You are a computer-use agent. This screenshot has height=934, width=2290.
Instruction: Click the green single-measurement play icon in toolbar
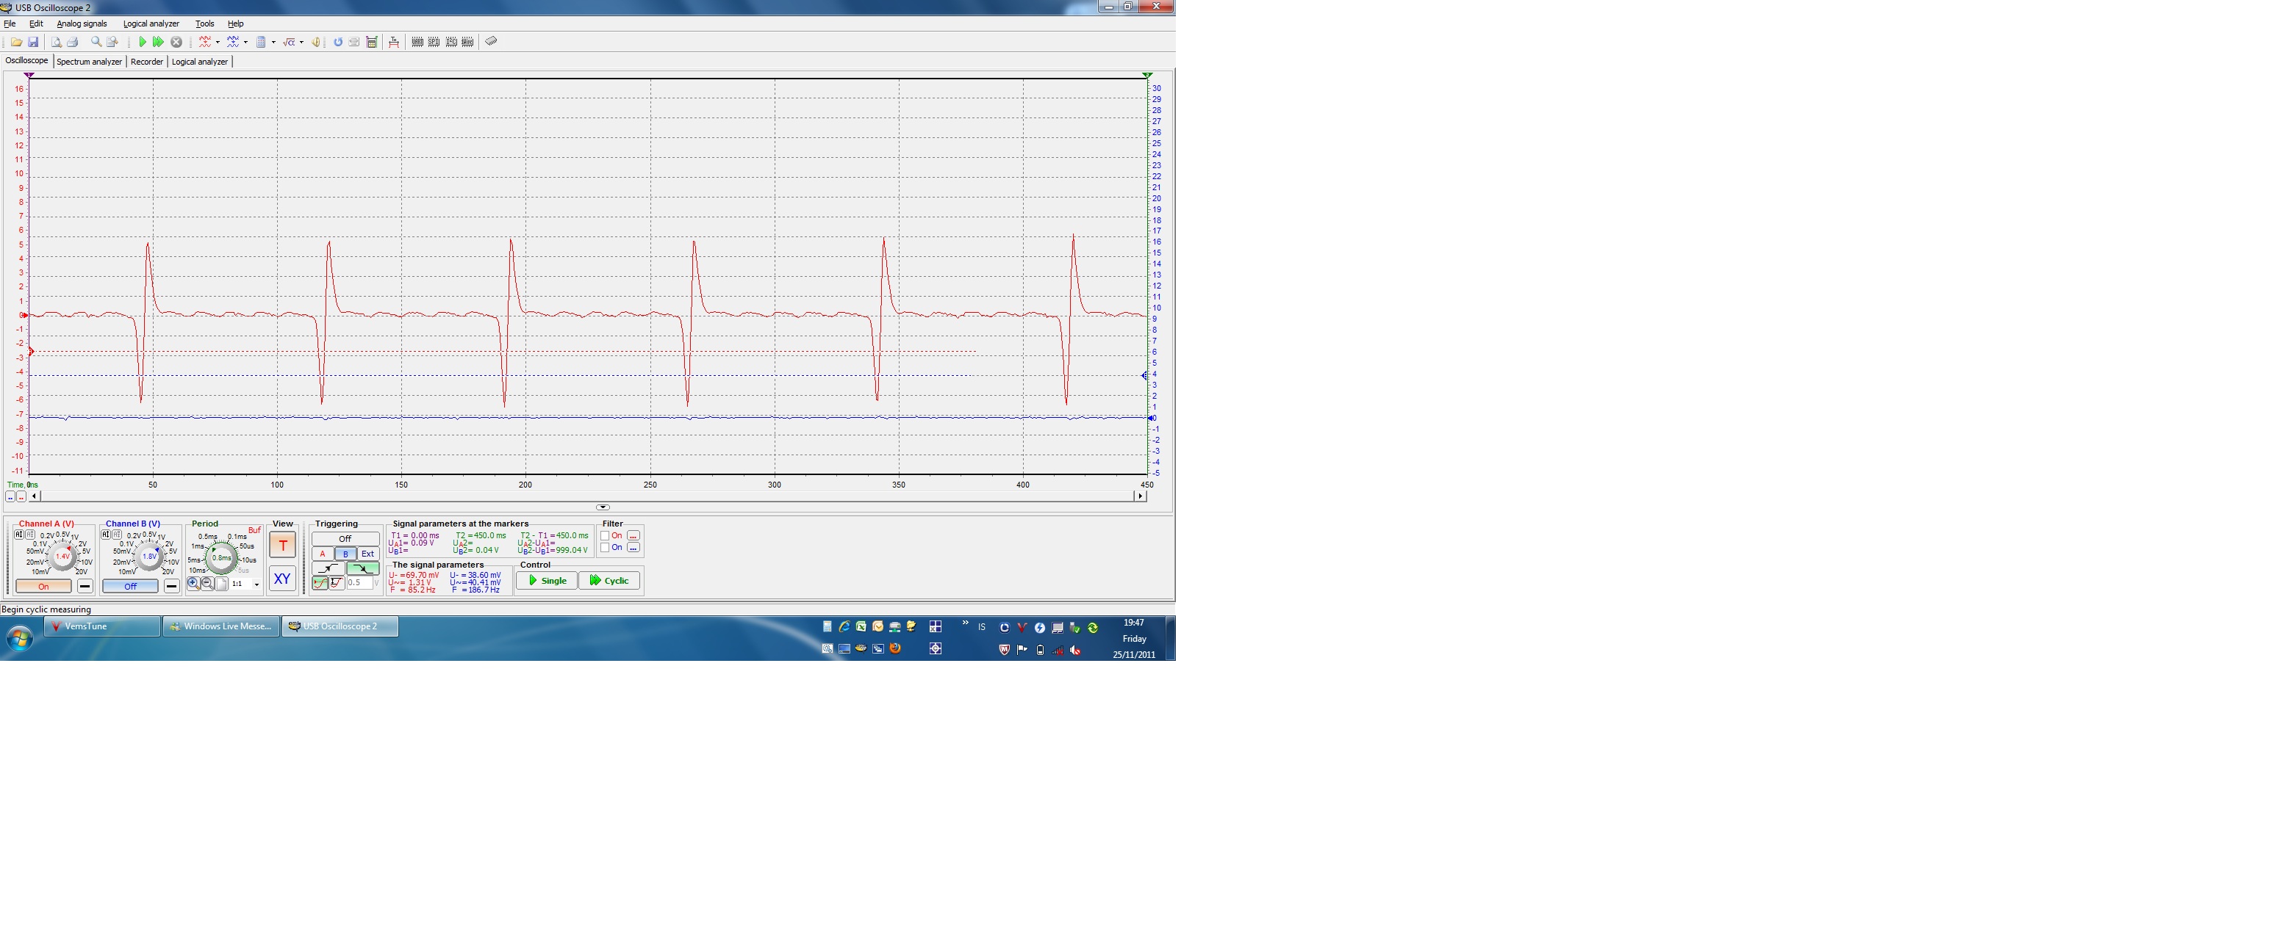pyautogui.click(x=143, y=42)
